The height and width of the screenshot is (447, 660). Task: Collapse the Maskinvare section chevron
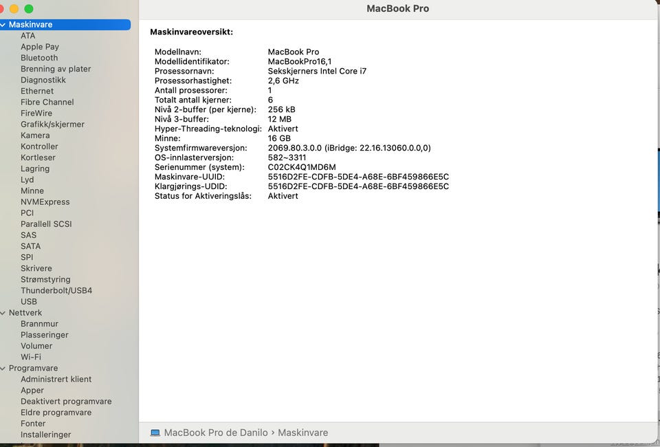tap(3, 25)
